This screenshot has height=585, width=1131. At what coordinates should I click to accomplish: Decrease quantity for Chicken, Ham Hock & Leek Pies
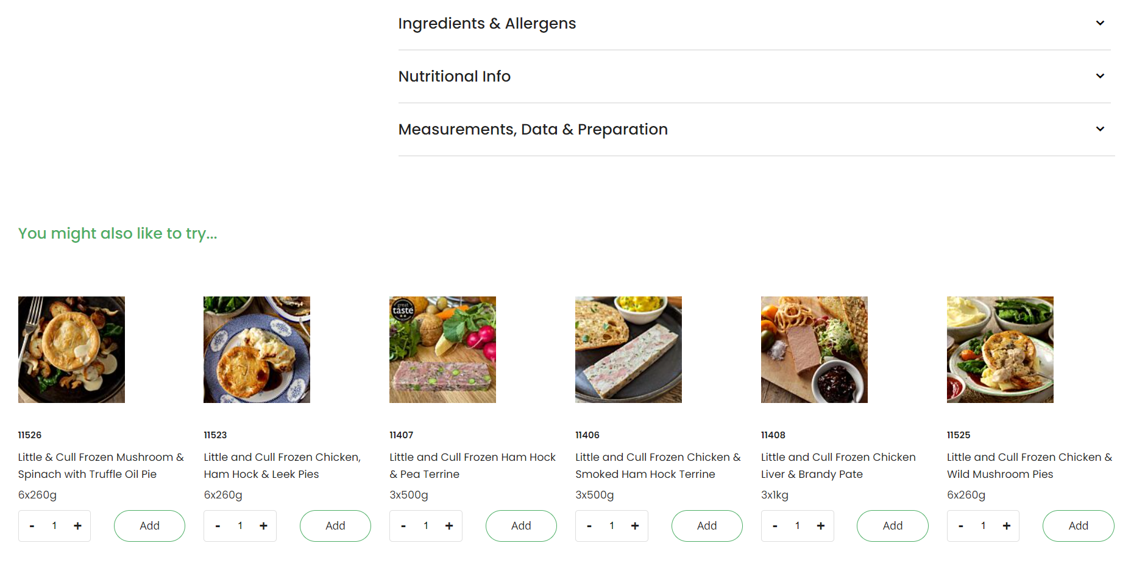[x=218, y=526]
